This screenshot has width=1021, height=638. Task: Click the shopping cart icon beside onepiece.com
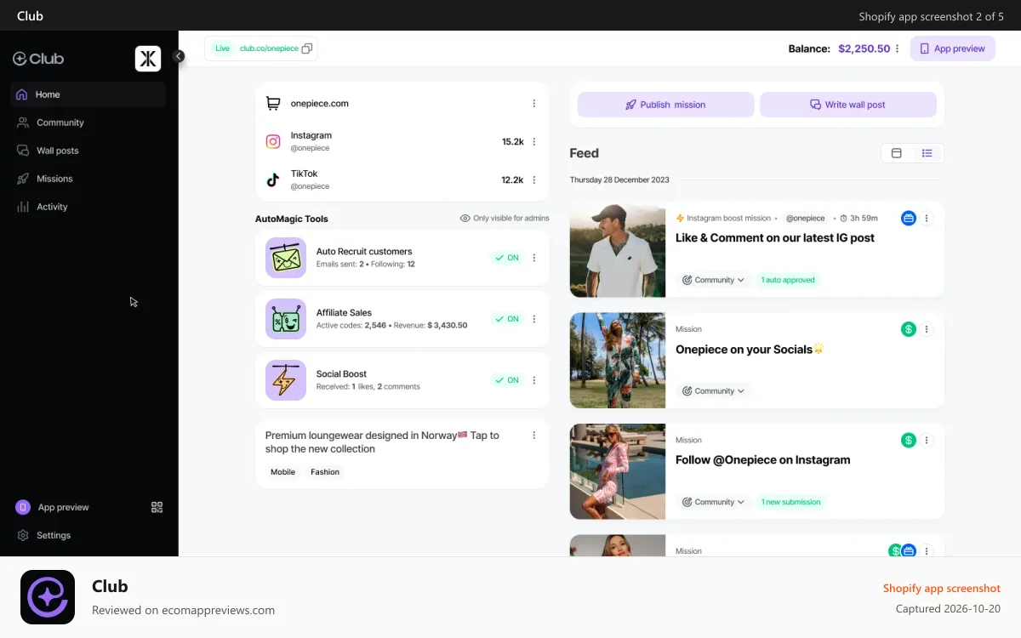coord(273,104)
